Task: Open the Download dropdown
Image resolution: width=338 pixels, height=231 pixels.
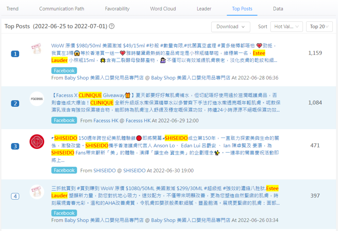Action: (x=231, y=27)
